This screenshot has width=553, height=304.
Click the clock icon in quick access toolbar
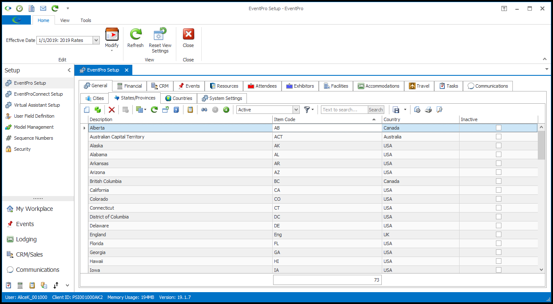[x=19, y=8]
